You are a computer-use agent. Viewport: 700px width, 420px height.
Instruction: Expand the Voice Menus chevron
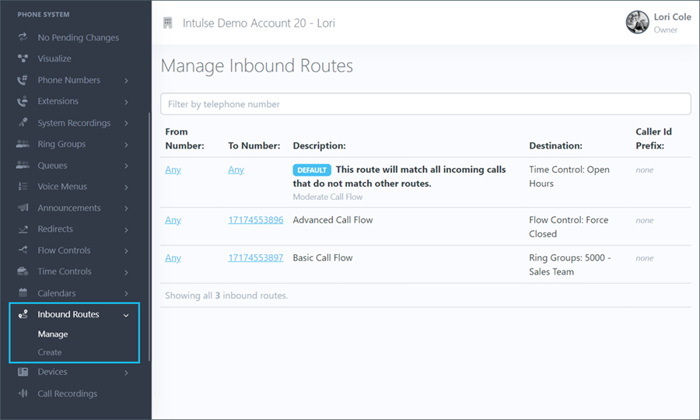126,187
